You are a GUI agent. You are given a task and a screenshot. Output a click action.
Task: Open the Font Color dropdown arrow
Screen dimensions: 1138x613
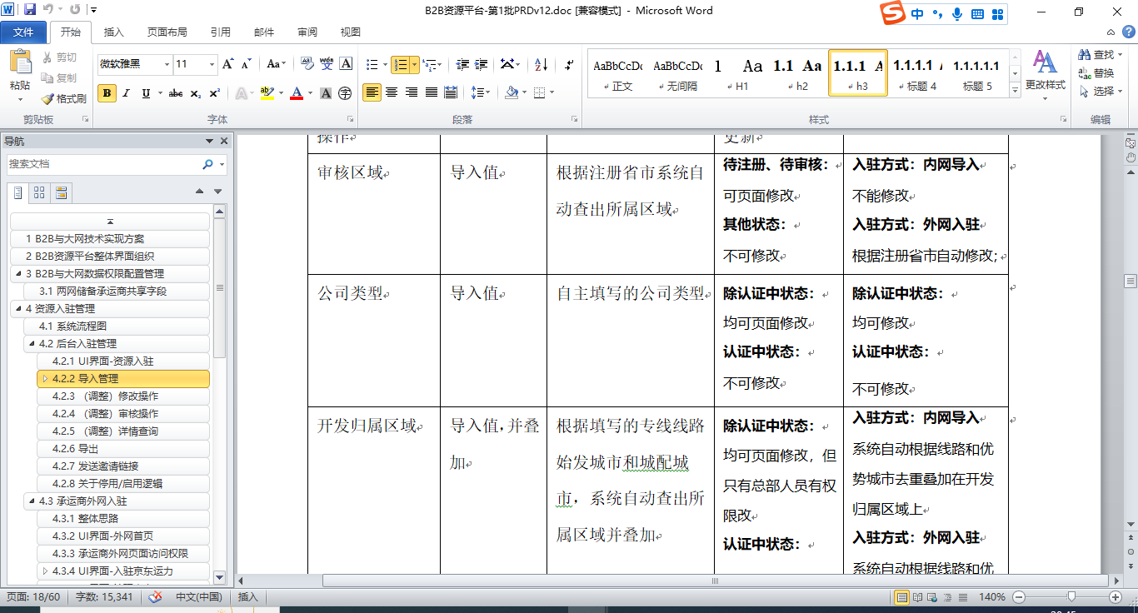[x=309, y=93]
